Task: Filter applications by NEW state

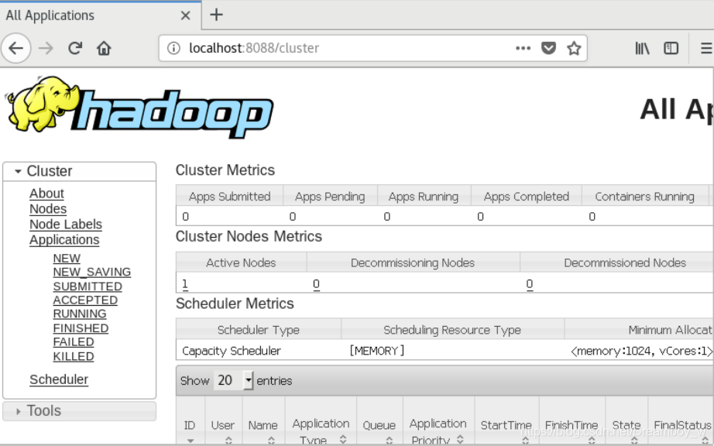Action: 67,259
